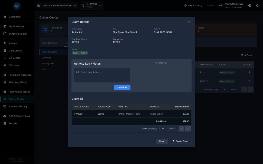Click visit type OASIS - Death at Home
Image resolution: width=263 pixels, height=164 pixels.
coord(129,114)
